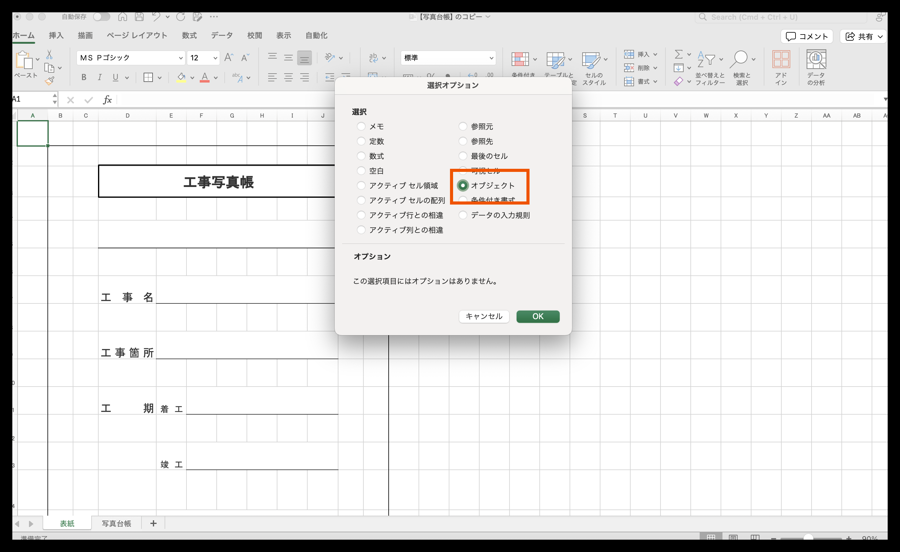Click the Undo arrow
Viewport: 900px width, 552px height.
coord(156,16)
